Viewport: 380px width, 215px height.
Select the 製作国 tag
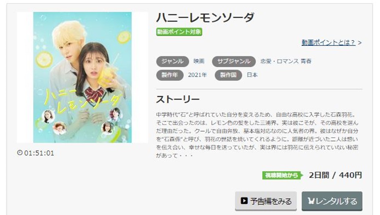tap(228, 75)
